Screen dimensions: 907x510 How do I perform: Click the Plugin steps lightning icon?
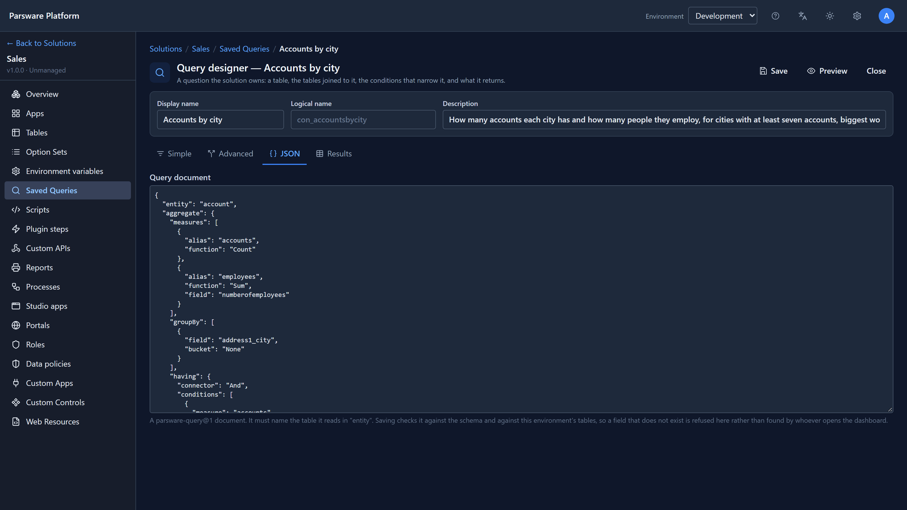coord(16,229)
